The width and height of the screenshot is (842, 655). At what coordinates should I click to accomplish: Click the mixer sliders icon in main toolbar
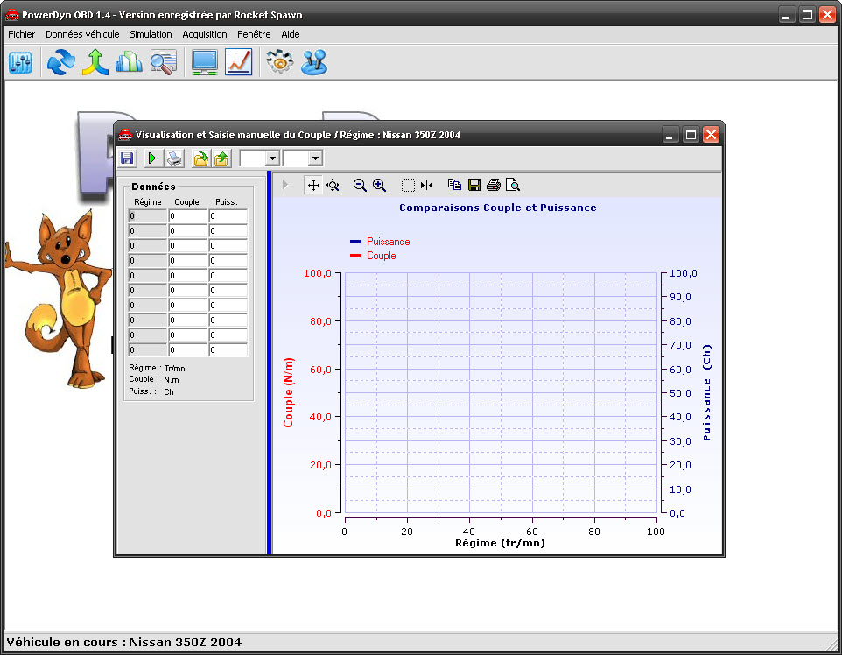20,62
